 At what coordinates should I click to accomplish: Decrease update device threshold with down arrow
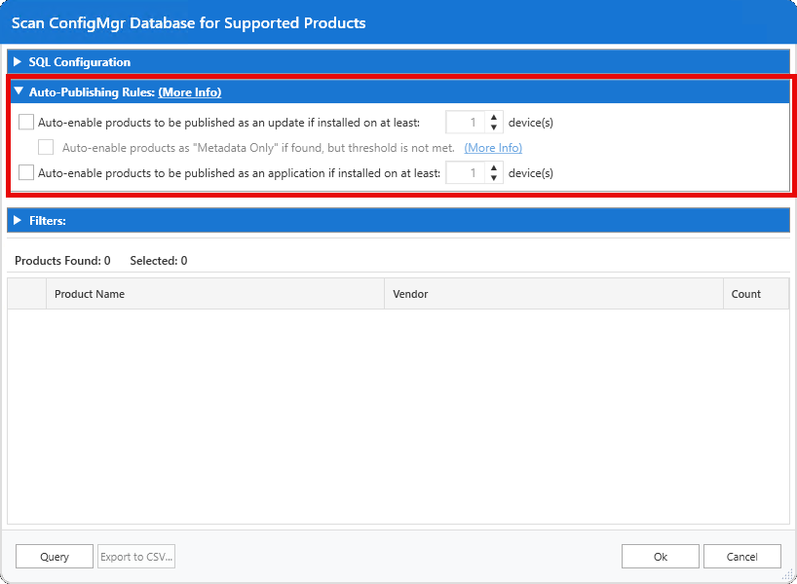coord(494,128)
